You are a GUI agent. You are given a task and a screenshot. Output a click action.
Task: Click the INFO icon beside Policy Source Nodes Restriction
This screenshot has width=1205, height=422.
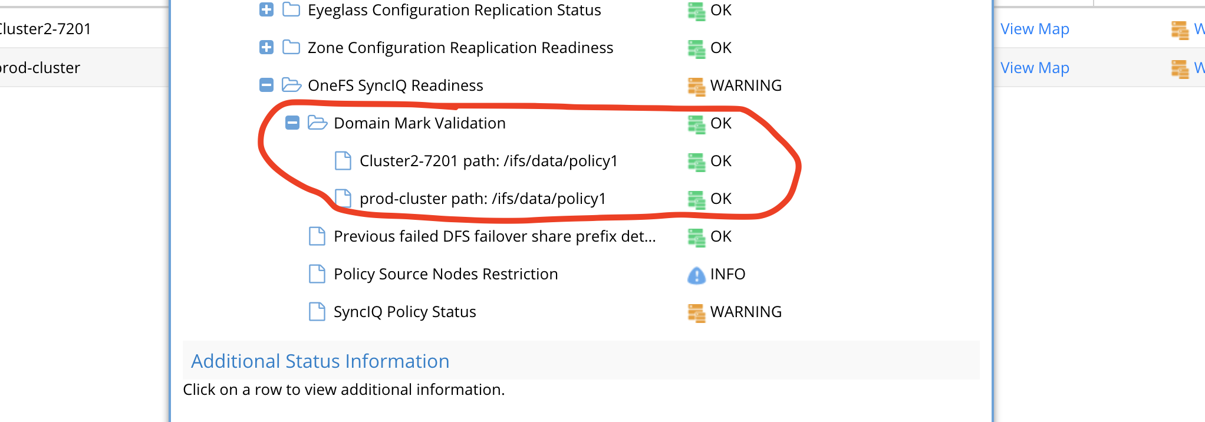click(x=696, y=273)
